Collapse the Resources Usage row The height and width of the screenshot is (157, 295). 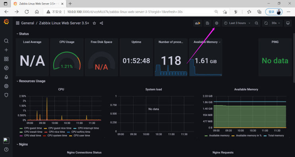(31, 81)
